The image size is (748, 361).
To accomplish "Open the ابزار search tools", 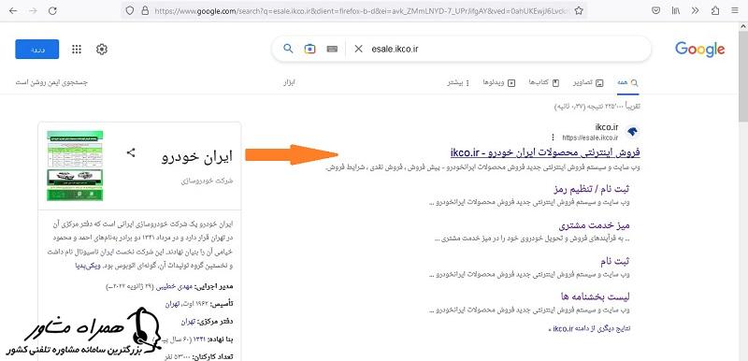I will pyautogui.click(x=290, y=82).
